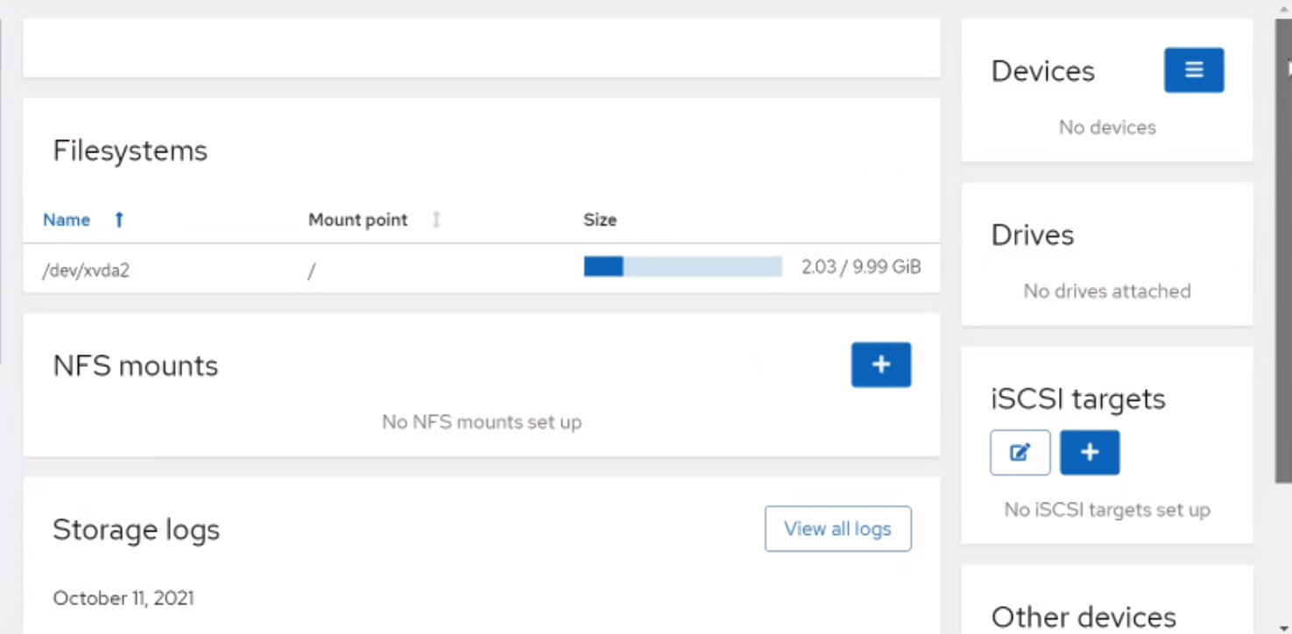Screen dimensions: 1292x634
Task: Click the Mount point sort icon
Action: [x=435, y=220]
